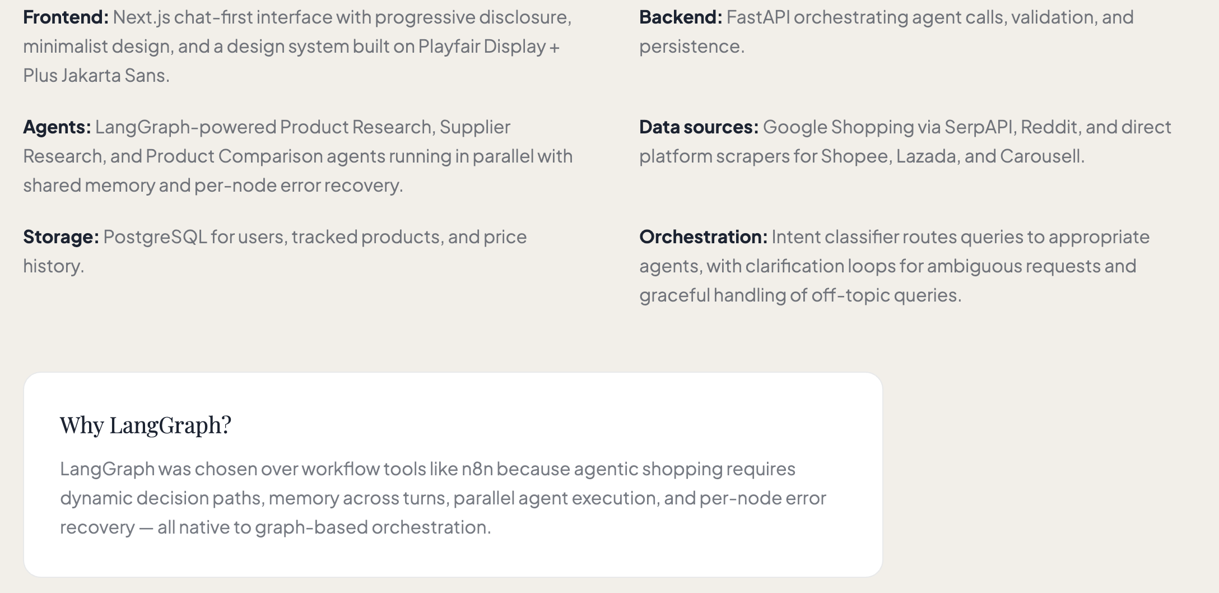Click the 'Playfair Display' text in Frontend
The image size is (1219, 593).
pos(482,47)
